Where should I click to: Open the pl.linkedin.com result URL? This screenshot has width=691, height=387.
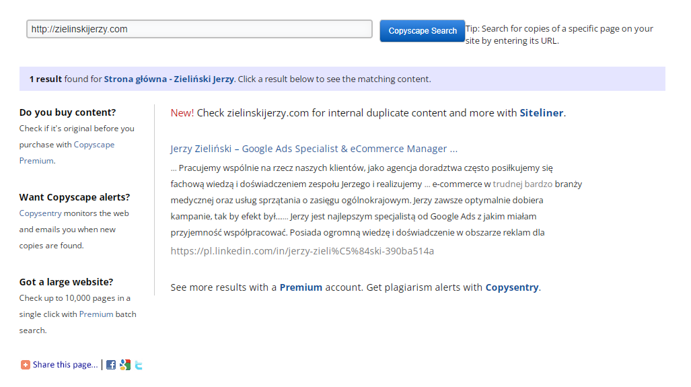[302, 251]
